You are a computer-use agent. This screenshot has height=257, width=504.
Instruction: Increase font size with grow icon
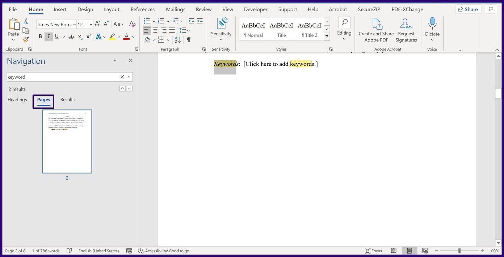98,24
